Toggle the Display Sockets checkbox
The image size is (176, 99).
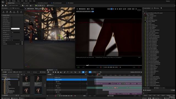(12, 21)
